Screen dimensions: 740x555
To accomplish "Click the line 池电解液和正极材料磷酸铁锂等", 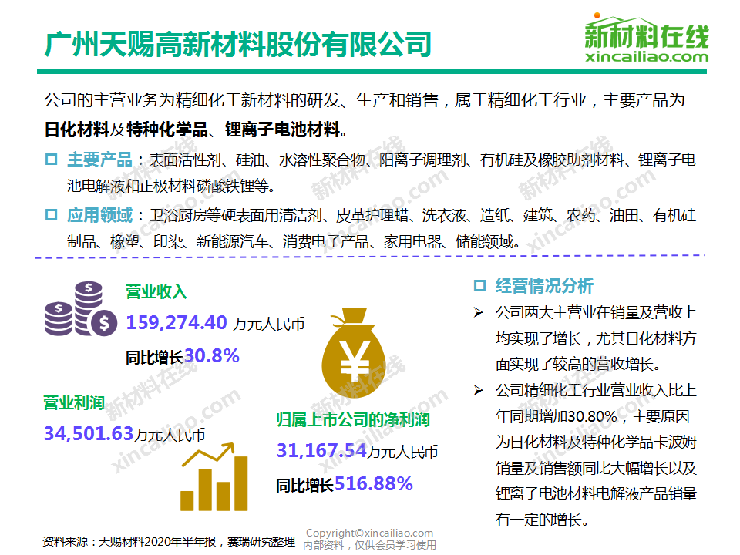I will (171, 186).
